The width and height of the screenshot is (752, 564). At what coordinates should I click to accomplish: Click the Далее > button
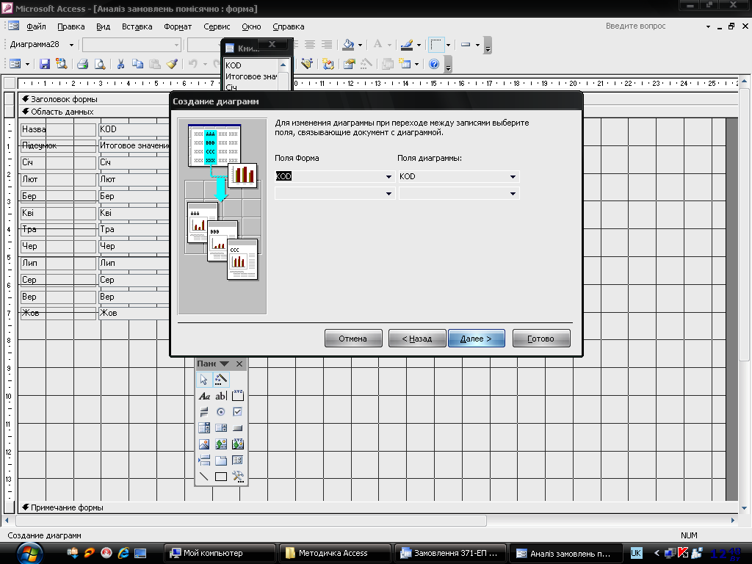[476, 339]
